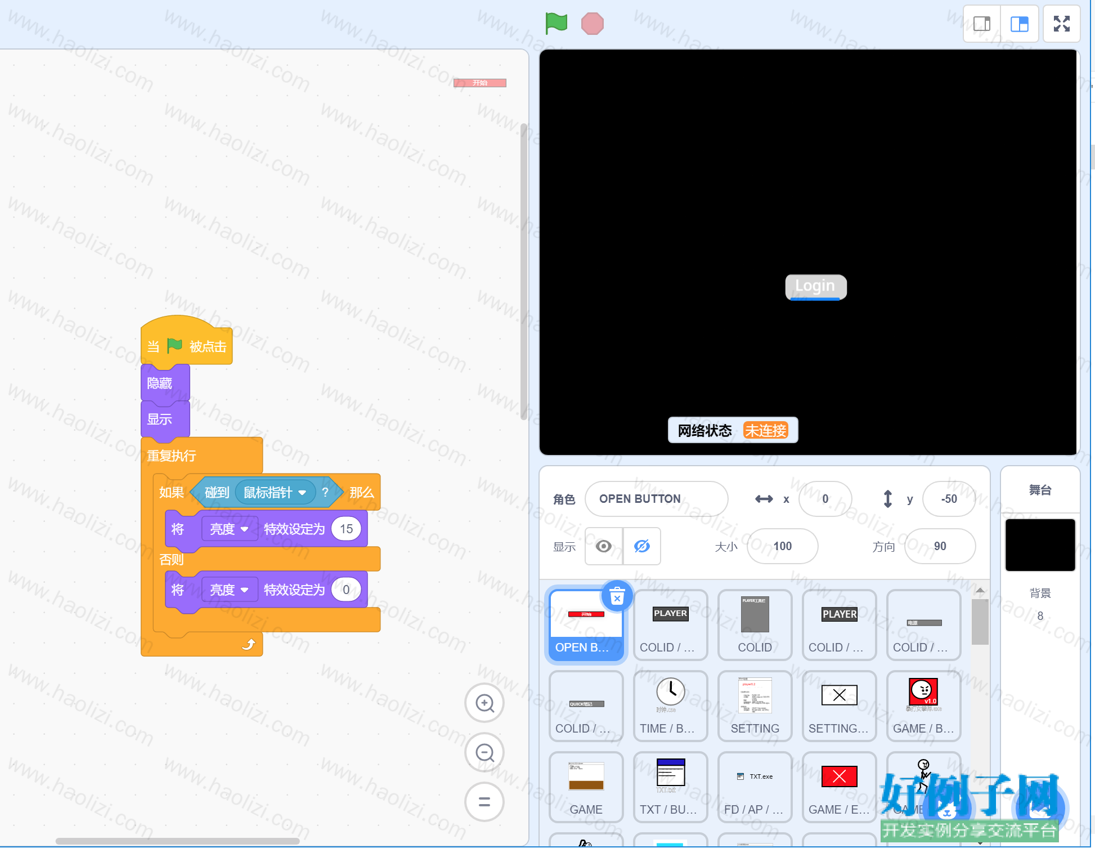
Task: Select the FD / AP TXT.exe sprite
Action: tap(755, 787)
